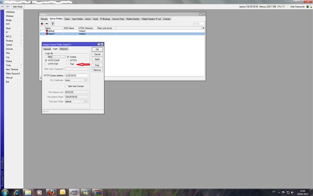This screenshot has width=313, height=196.
Task: Enable the HTTP PAP login checkbox
Action: [46, 64]
